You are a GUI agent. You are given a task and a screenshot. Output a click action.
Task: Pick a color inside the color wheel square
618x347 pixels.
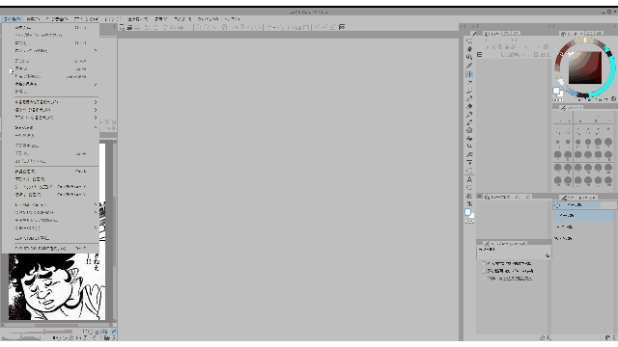click(x=585, y=67)
